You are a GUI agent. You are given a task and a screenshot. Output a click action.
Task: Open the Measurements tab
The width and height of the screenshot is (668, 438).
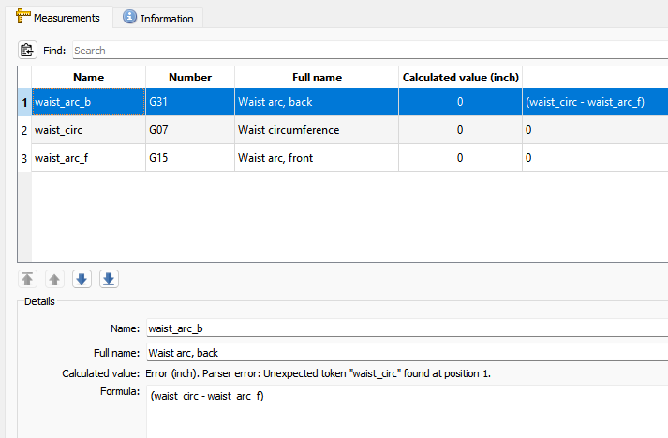[58, 18]
